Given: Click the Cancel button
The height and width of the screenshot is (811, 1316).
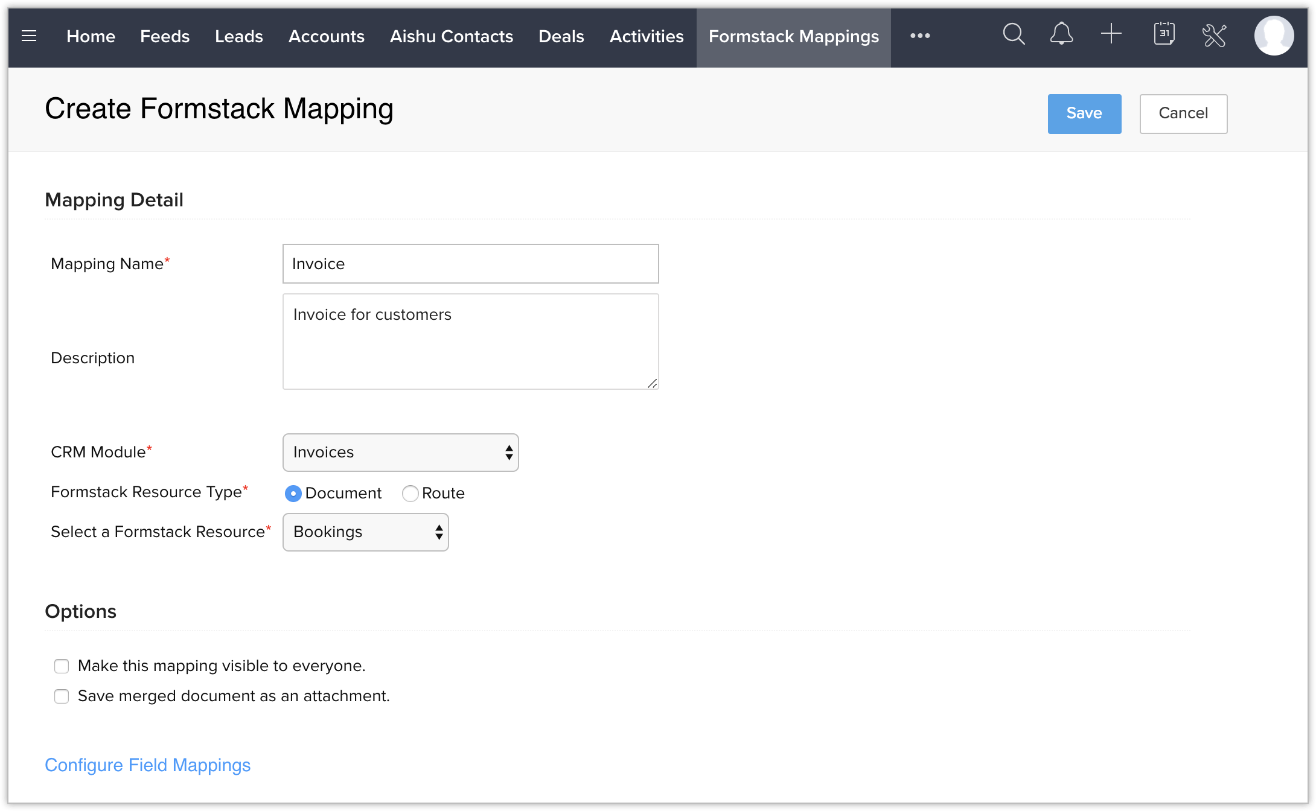Looking at the screenshot, I should [x=1183, y=113].
